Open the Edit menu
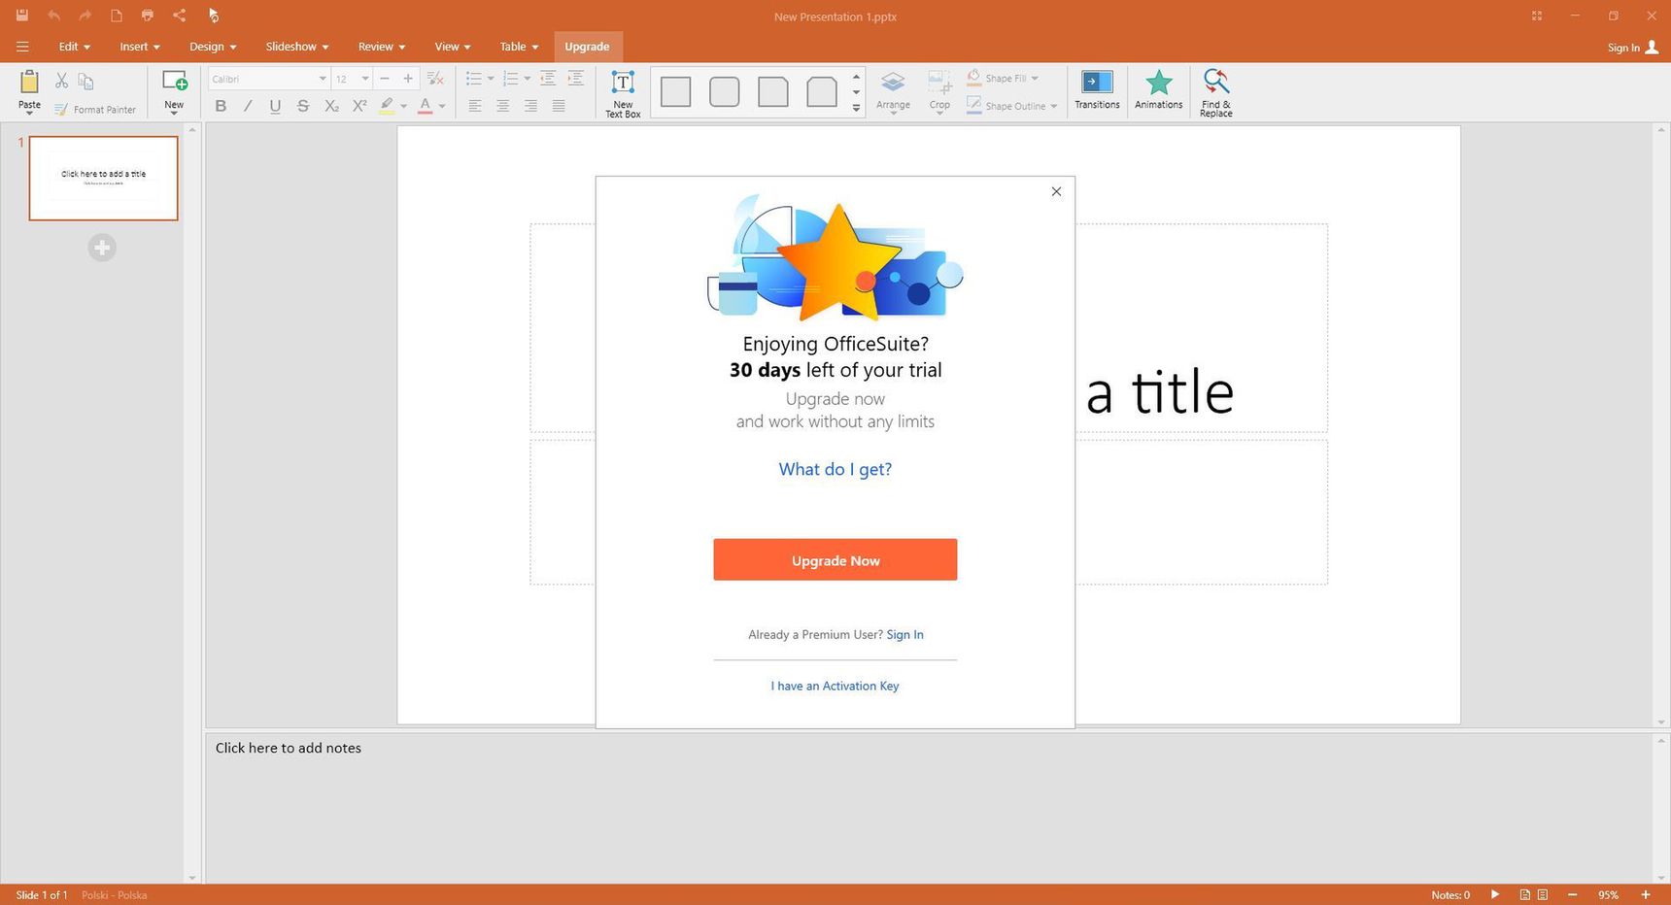Viewport: 1671px width, 905px height. coord(74,47)
